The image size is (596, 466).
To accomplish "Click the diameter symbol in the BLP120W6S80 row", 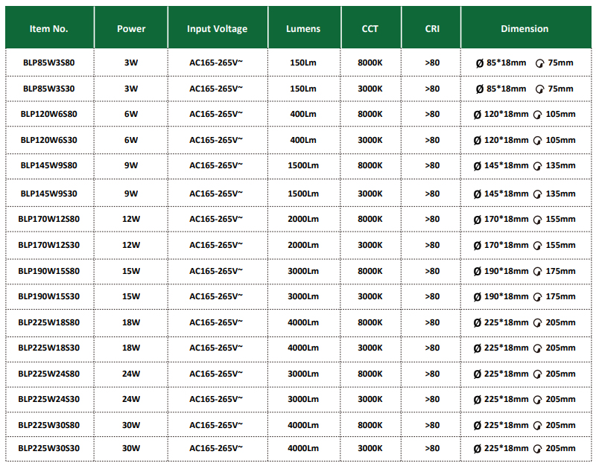I will coord(478,115).
